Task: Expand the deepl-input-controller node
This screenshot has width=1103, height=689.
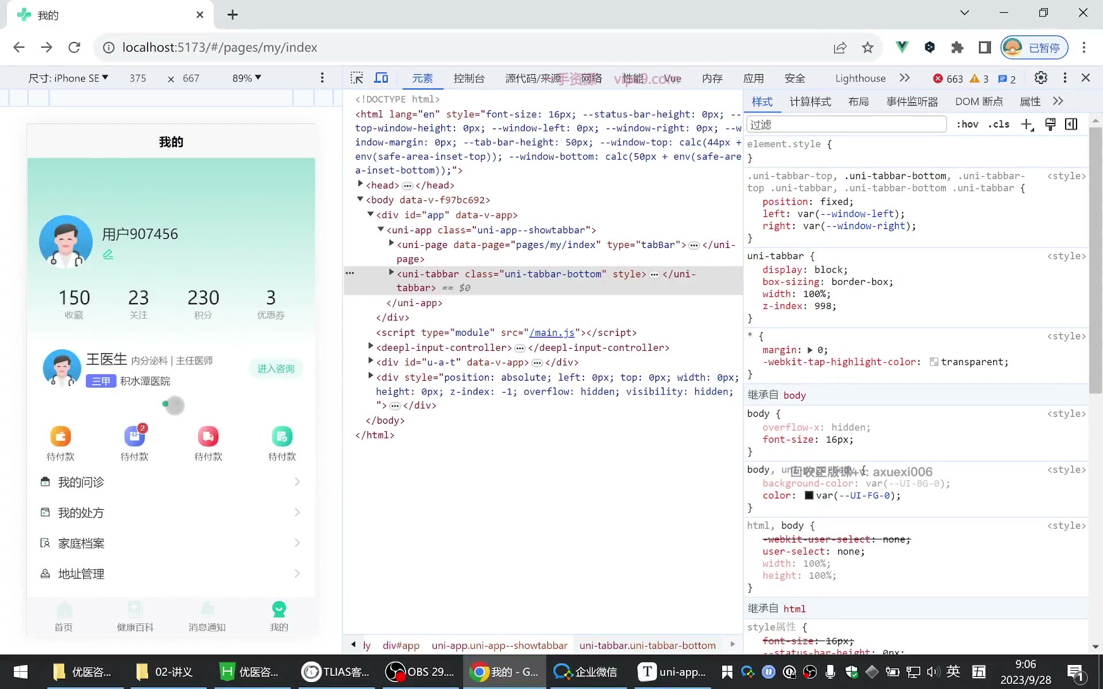Action: (x=371, y=346)
